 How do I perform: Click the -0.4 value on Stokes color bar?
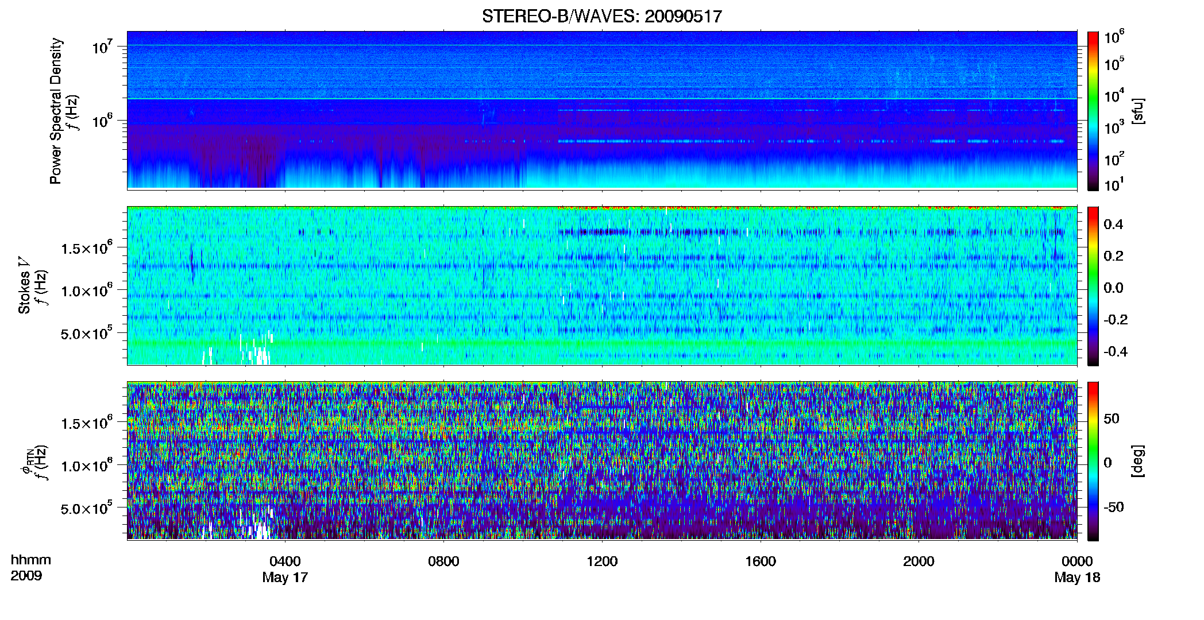(x=1116, y=351)
